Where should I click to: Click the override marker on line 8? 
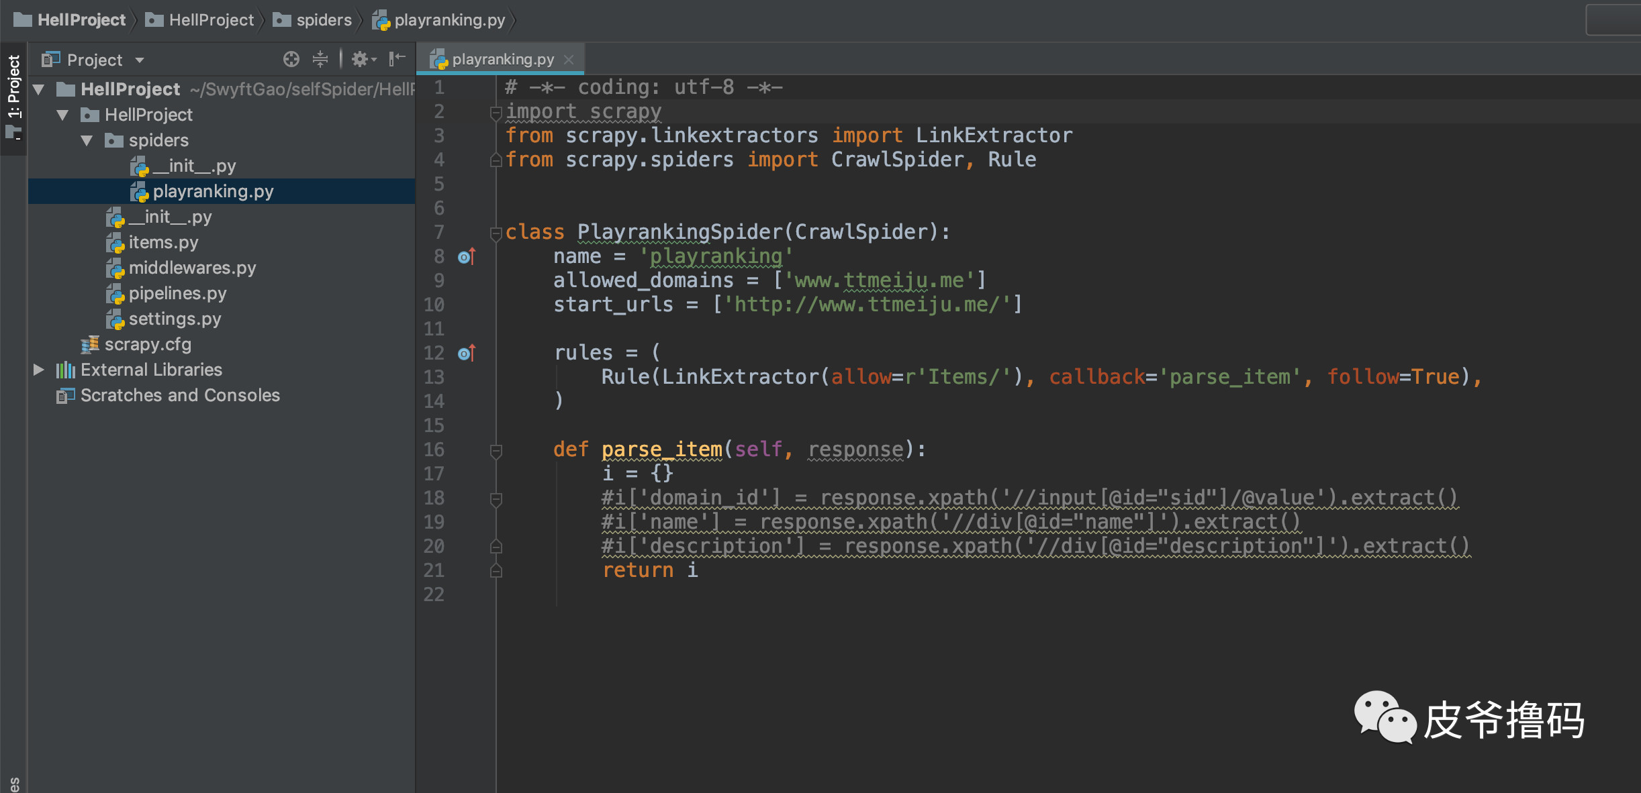[x=467, y=256]
